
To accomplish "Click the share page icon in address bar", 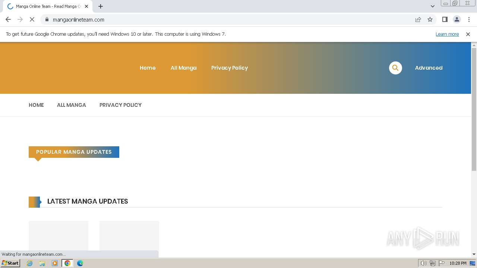I will pyautogui.click(x=418, y=19).
